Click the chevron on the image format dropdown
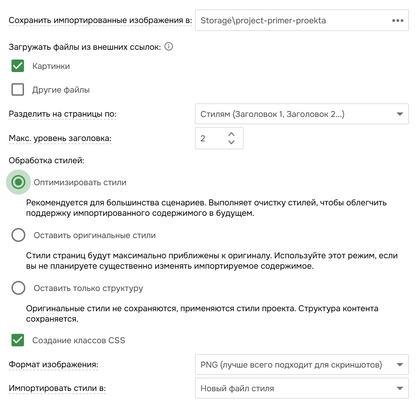This screenshot has height=409, width=418. [400, 365]
